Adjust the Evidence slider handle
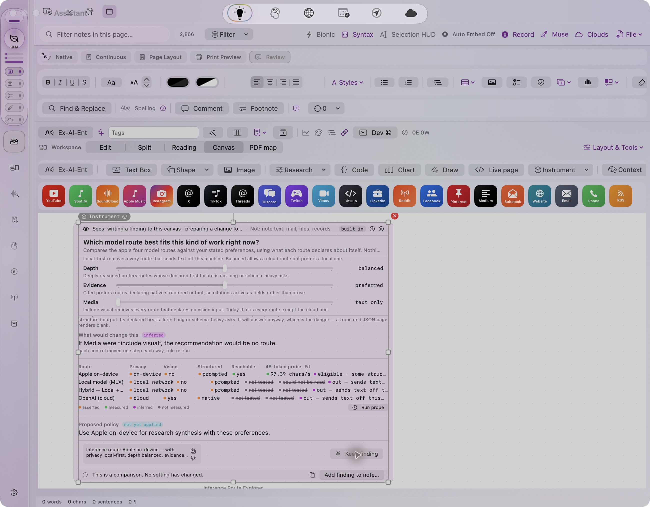 coord(225,285)
